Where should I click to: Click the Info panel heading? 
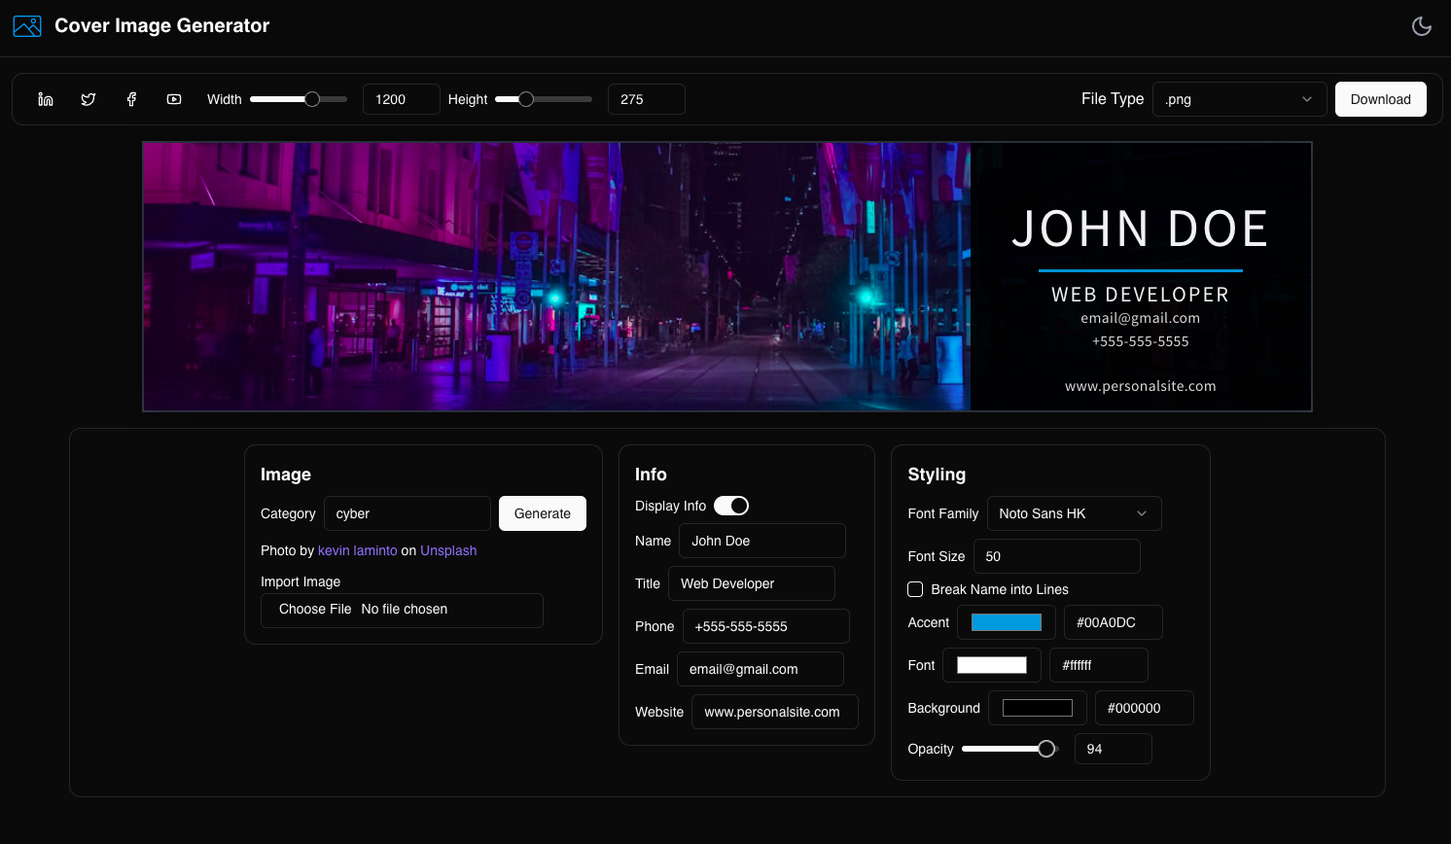click(651, 475)
